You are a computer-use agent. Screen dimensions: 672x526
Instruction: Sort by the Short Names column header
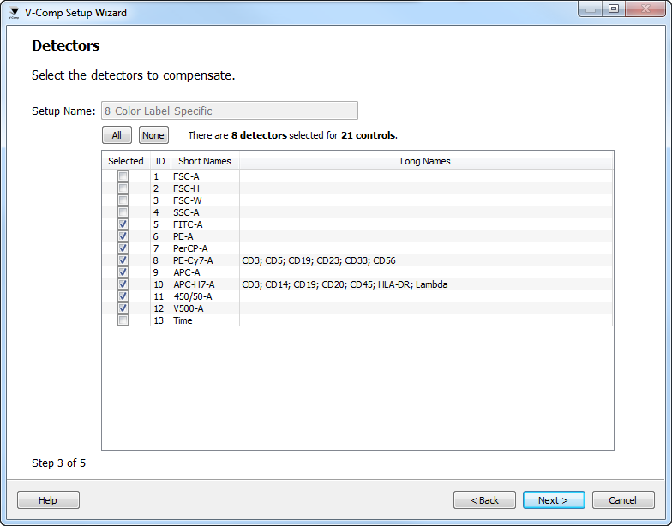204,161
